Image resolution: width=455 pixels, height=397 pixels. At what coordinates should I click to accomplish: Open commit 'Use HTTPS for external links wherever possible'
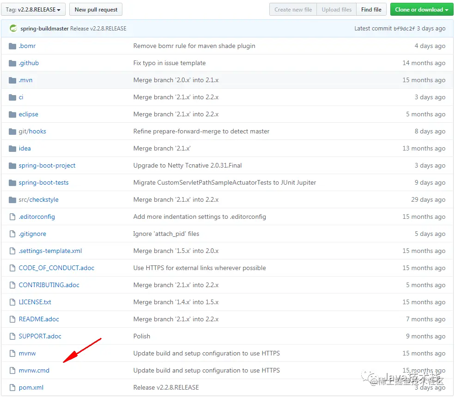point(200,268)
